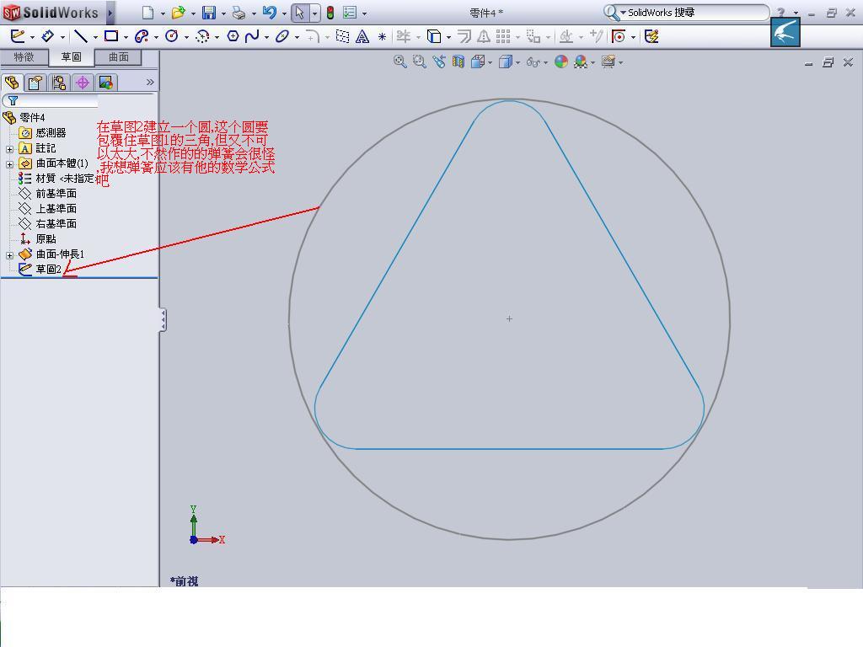Screen dimensions: 863x647
Task: Select the 右基準面 plane
Action: pos(56,224)
